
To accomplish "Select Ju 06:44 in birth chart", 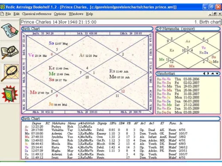I will coord(58,104).
